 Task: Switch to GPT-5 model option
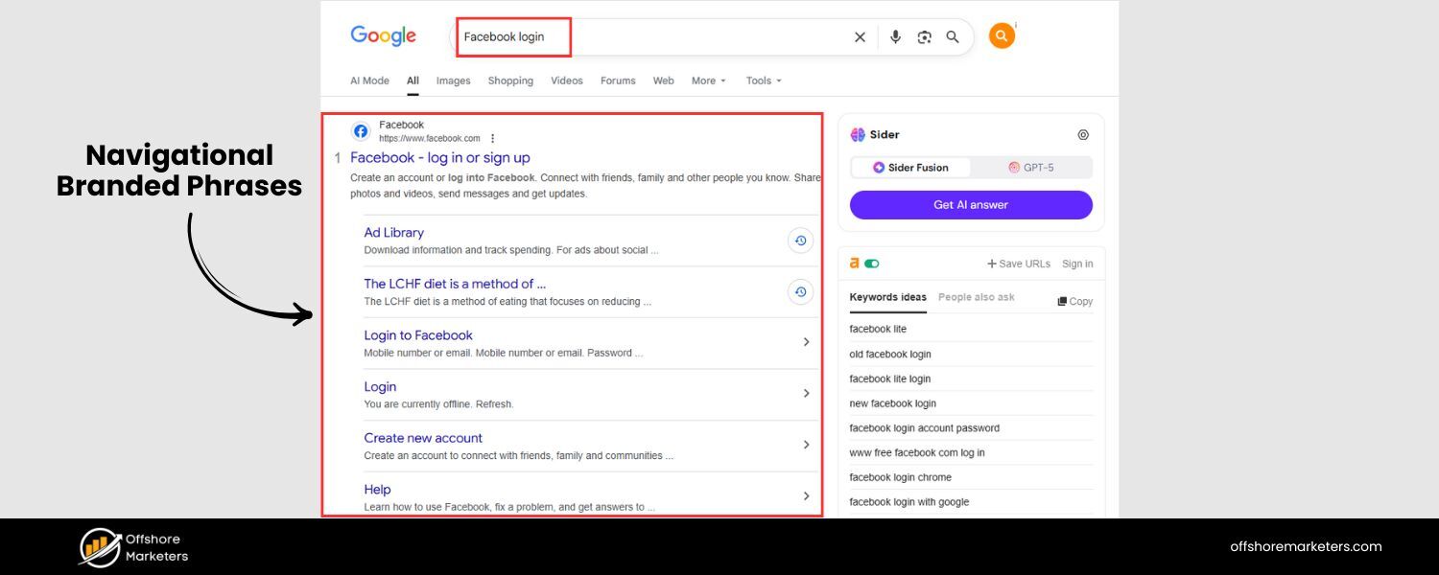point(1031,168)
